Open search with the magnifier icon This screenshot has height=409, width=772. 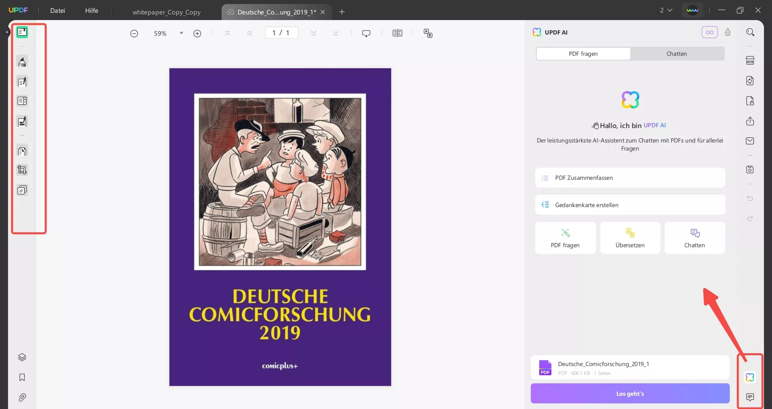point(750,32)
